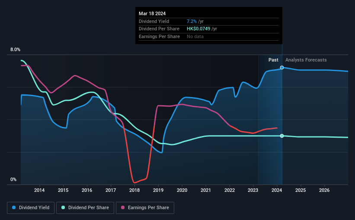
Task: Click the 0% y-axis label
Action: [x=13, y=179]
